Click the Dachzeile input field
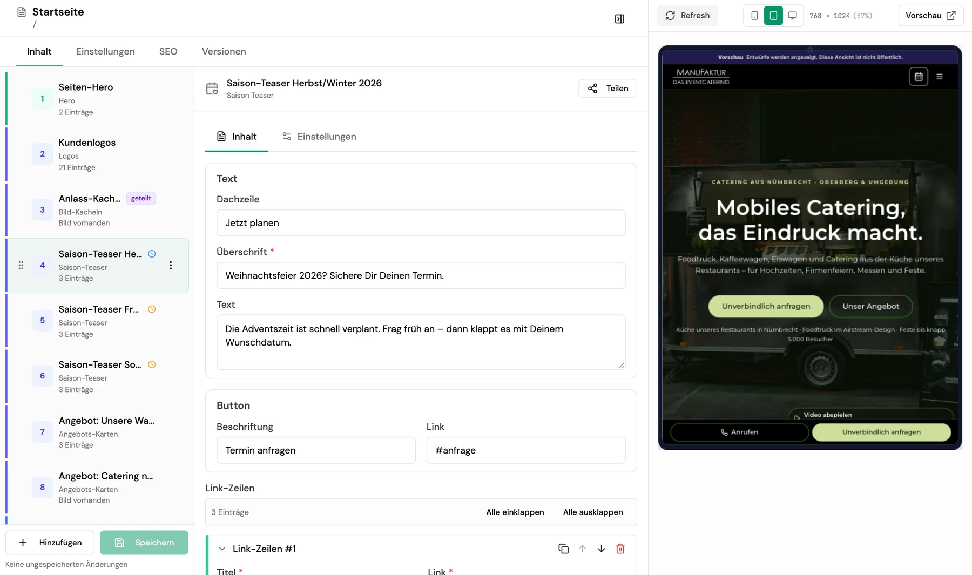This screenshot has width=972, height=575. 421,223
